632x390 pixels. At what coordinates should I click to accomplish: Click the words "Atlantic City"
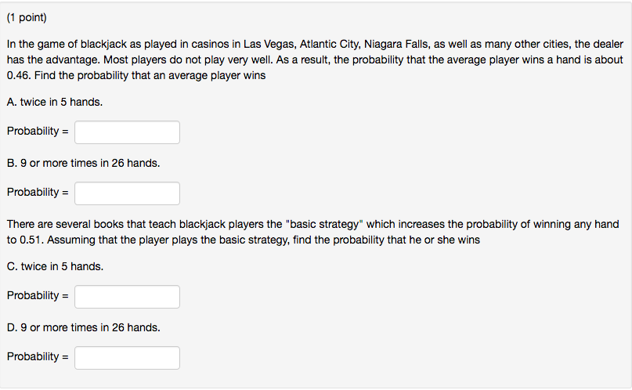[330, 44]
